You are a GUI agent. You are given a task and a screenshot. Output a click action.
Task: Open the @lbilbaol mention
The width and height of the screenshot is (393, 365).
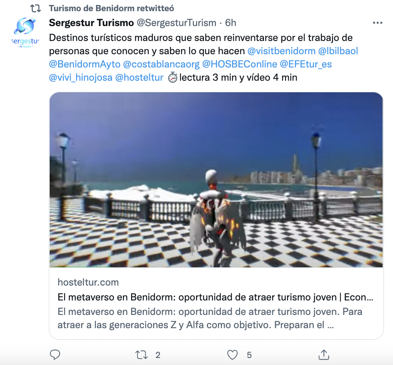pyautogui.click(x=338, y=51)
